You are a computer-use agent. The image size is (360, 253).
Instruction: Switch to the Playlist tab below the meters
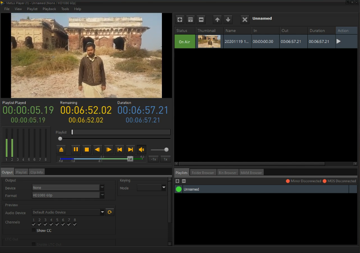(21, 172)
